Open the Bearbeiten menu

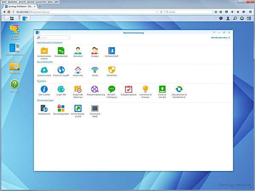13,2
